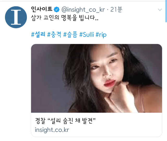Open the 21분 timestamp permalink
167x141 pixels.
[116, 9]
